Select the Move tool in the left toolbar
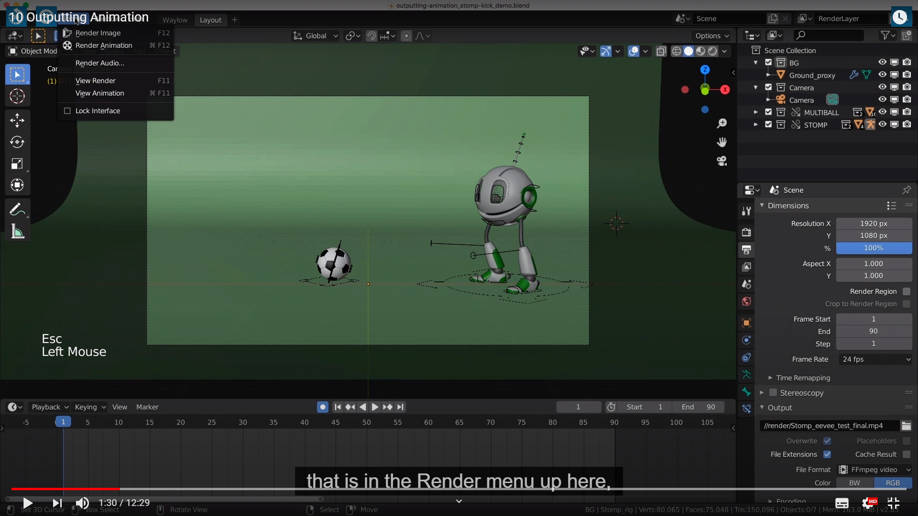The image size is (918, 516). point(17,120)
